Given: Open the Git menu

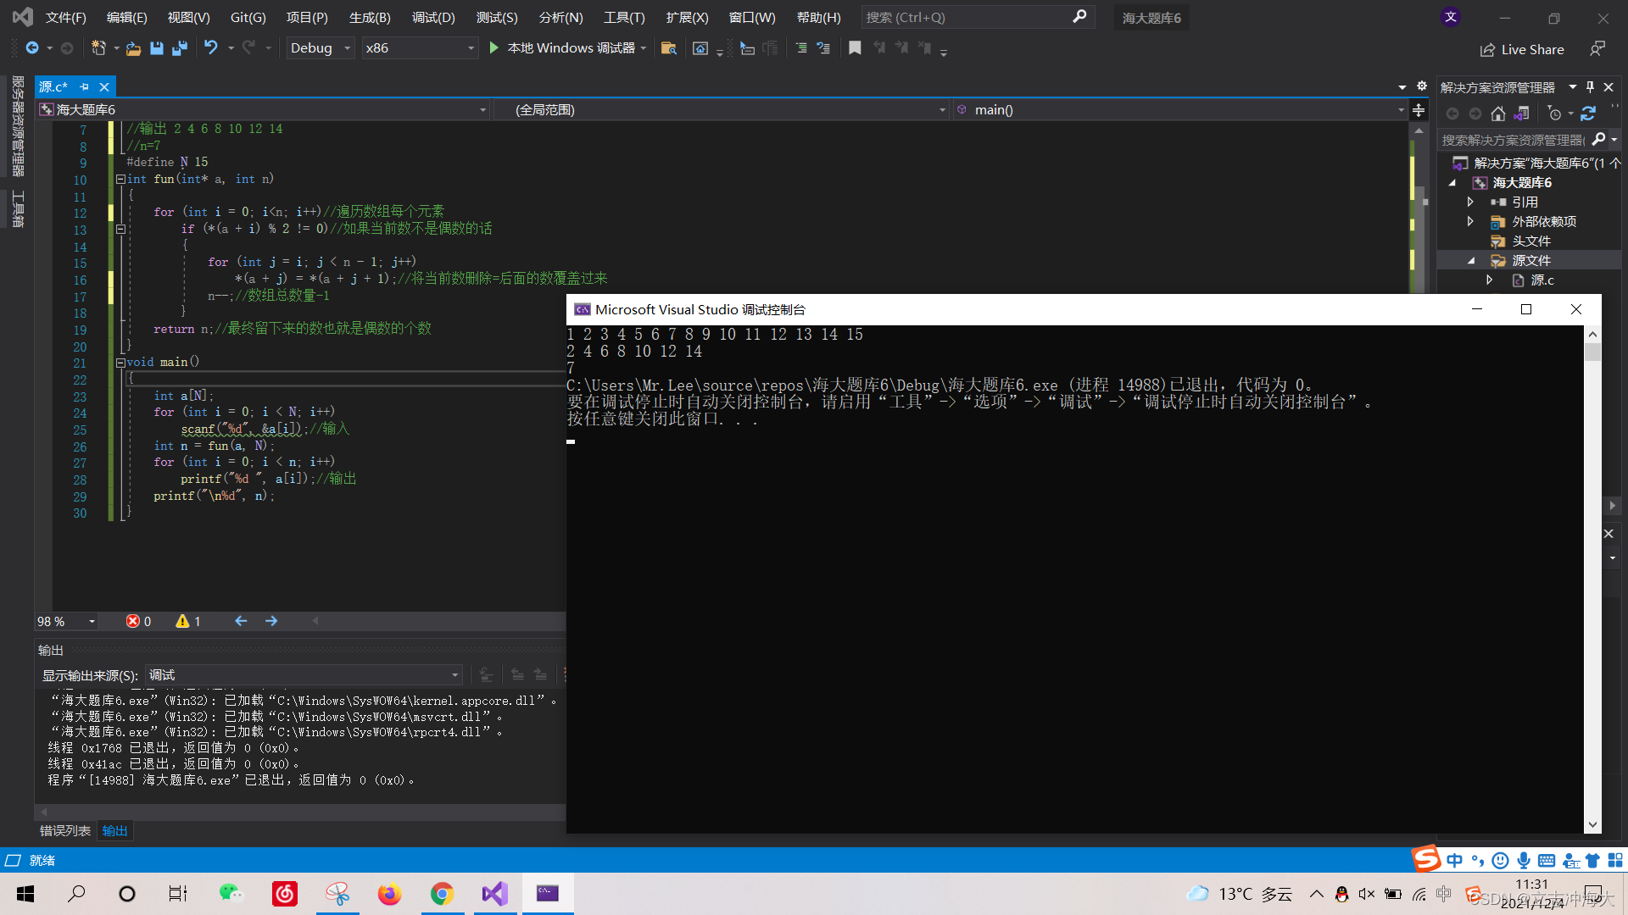Looking at the screenshot, I should pyautogui.click(x=250, y=17).
